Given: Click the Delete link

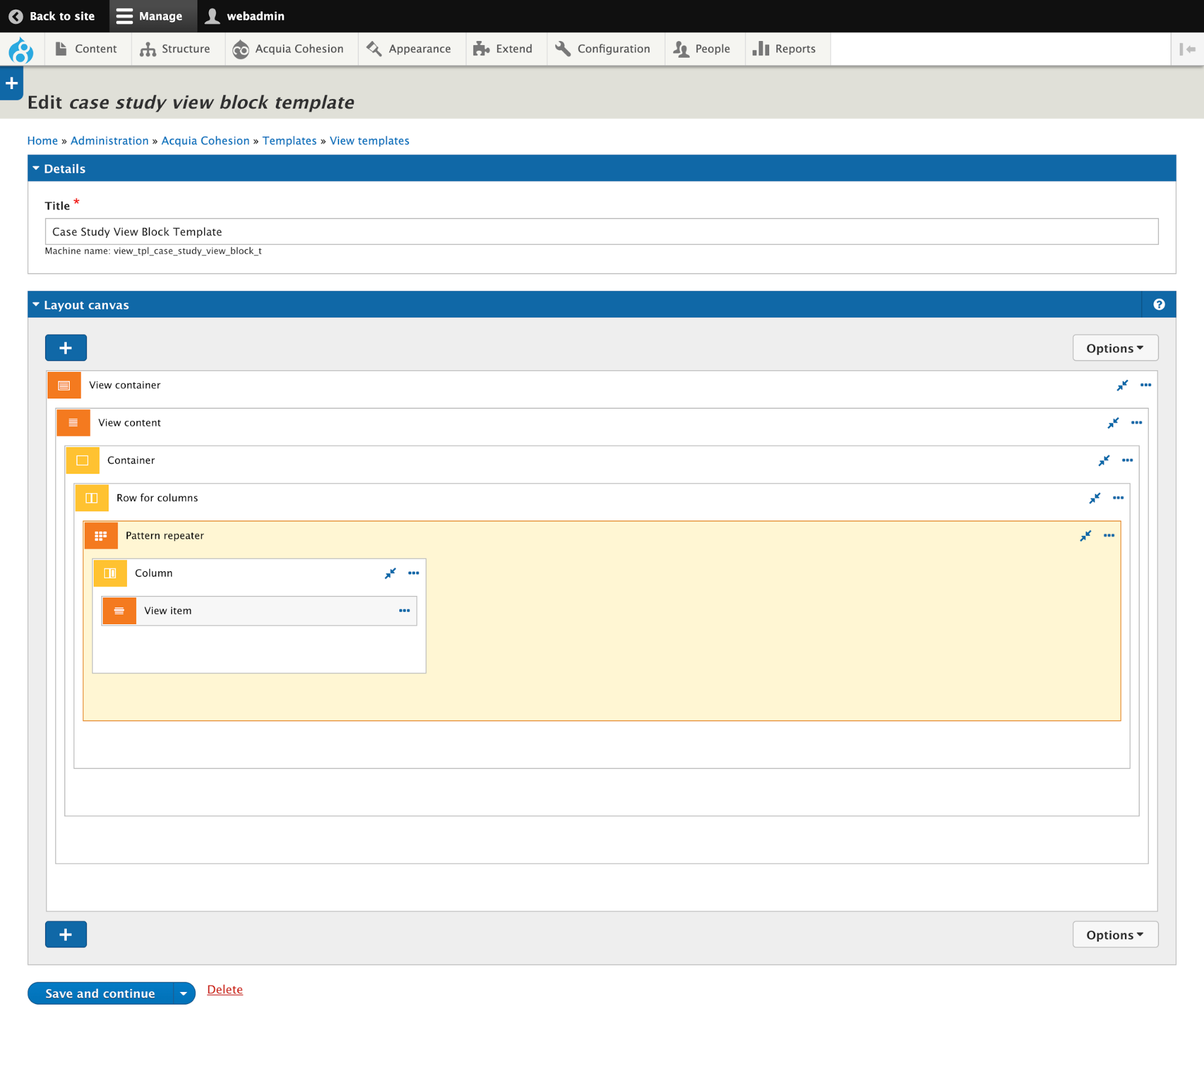Looking at the screenshot, I should (x=224, y=989).
